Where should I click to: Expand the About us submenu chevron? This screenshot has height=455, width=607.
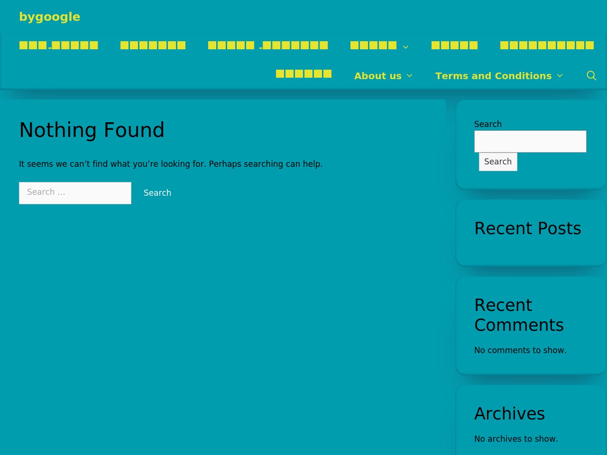(x=410, y=76)
